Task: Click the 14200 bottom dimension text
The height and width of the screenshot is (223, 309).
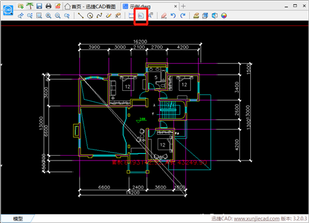Action: click(x=133, y=193)
